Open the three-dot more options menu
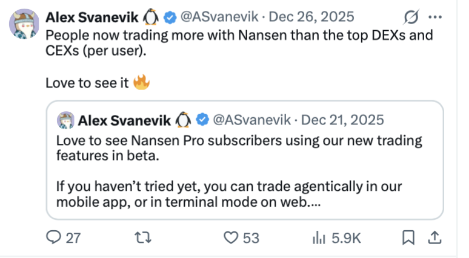Screen dimensions: 469x258 coord(436,16)
